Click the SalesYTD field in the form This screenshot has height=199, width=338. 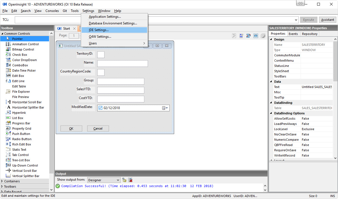[121, 90]
